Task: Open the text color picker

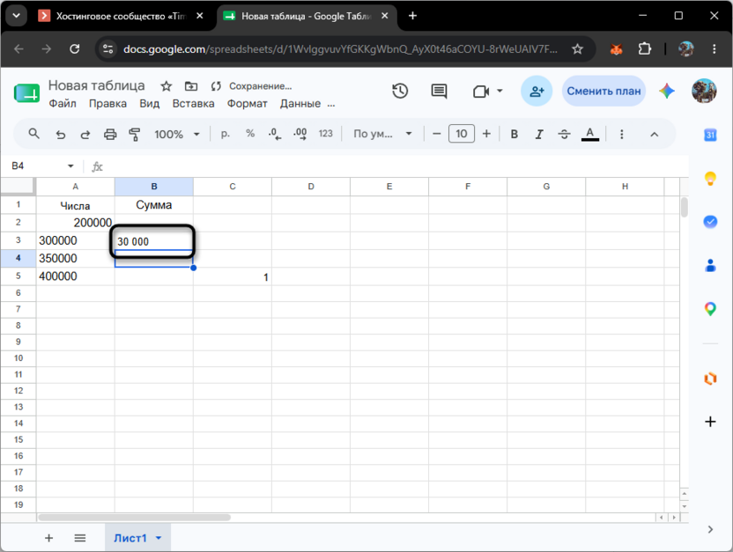Action: [590, 135]
